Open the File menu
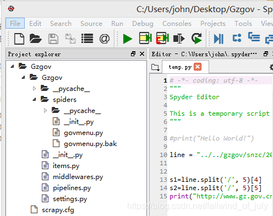The width and height of the screenshot is (273, 216). pyautogui.click(x=15, y=23)
